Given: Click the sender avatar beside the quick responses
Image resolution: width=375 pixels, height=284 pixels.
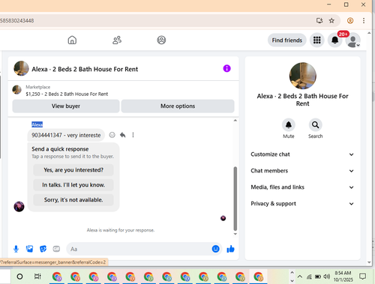Looking at the screenshot, I should 19,207.
